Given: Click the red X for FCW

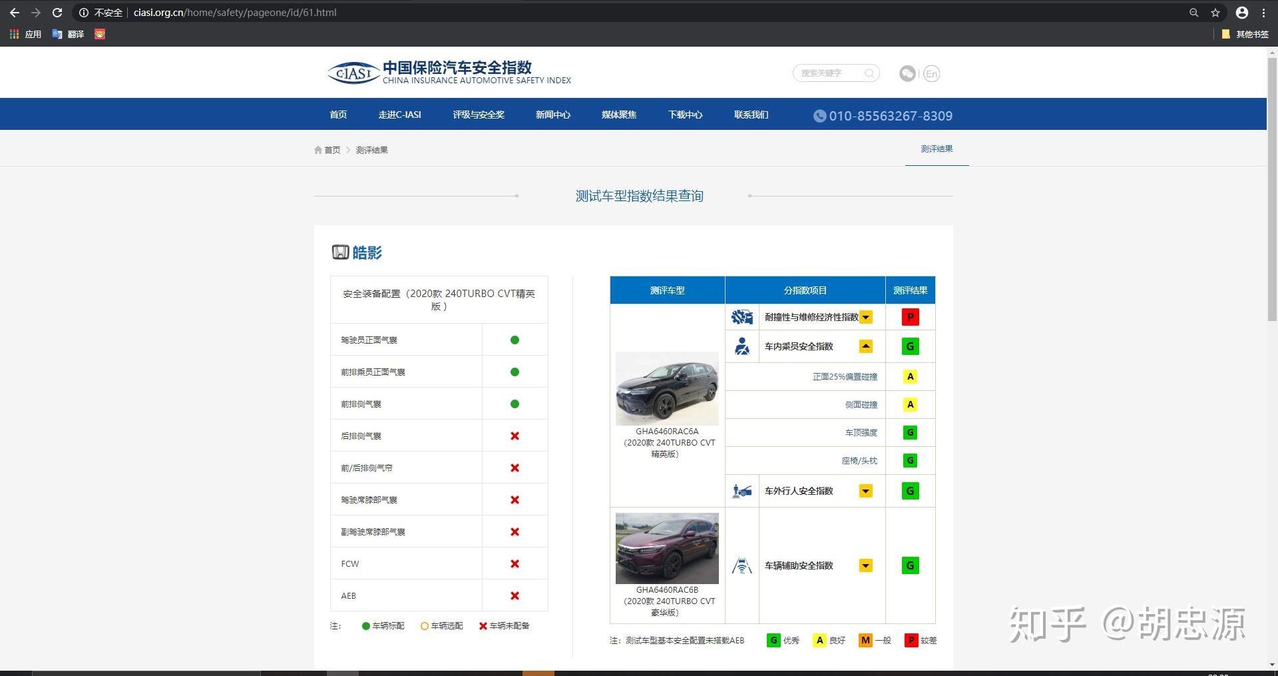Looking at the screenshot, I should [x=515, y=563].
